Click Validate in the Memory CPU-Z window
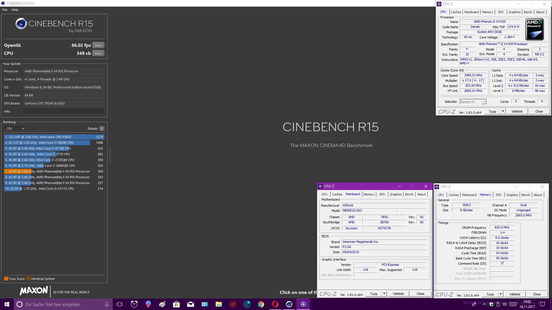 pyautogui.click(x=515, y=294)
